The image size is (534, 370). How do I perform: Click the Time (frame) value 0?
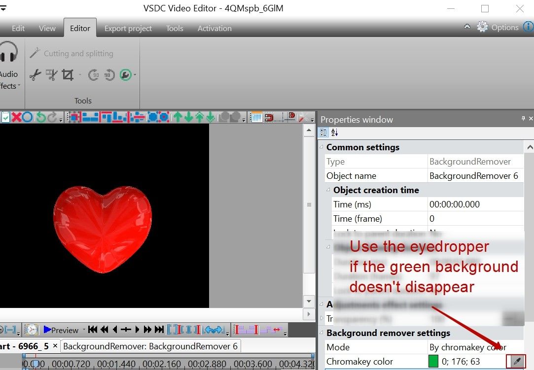click(x=475, y=219)
